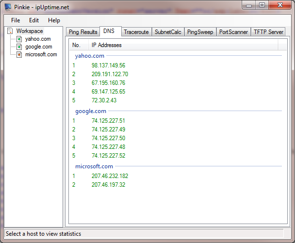The width and height of the screenshot is (295, 243).
Task: Go to the PingSweep tab
Action: coord(200,32)
